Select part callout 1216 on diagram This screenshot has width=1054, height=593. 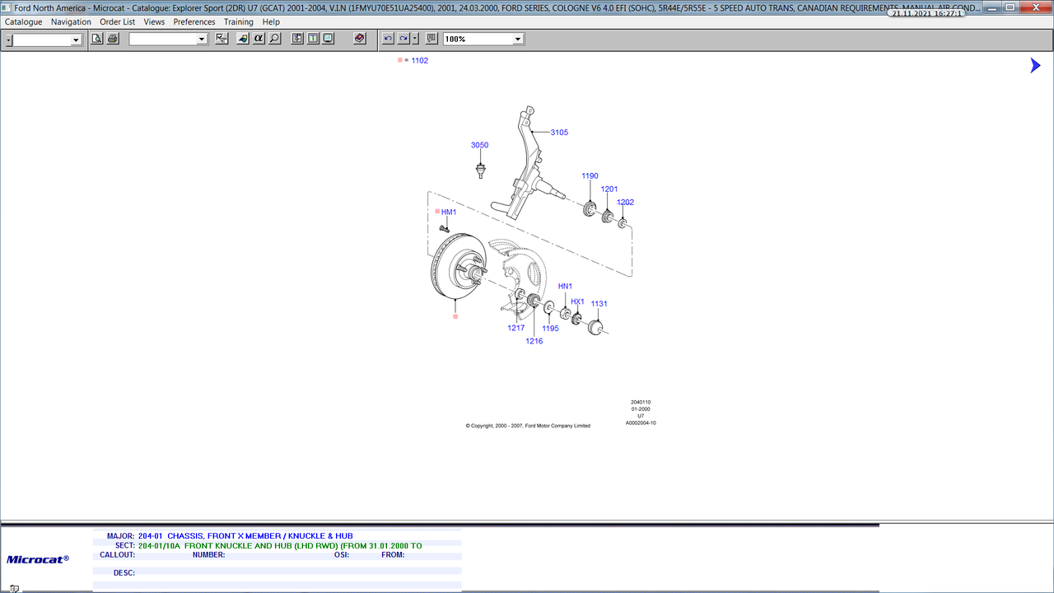[x=534, y=341]
